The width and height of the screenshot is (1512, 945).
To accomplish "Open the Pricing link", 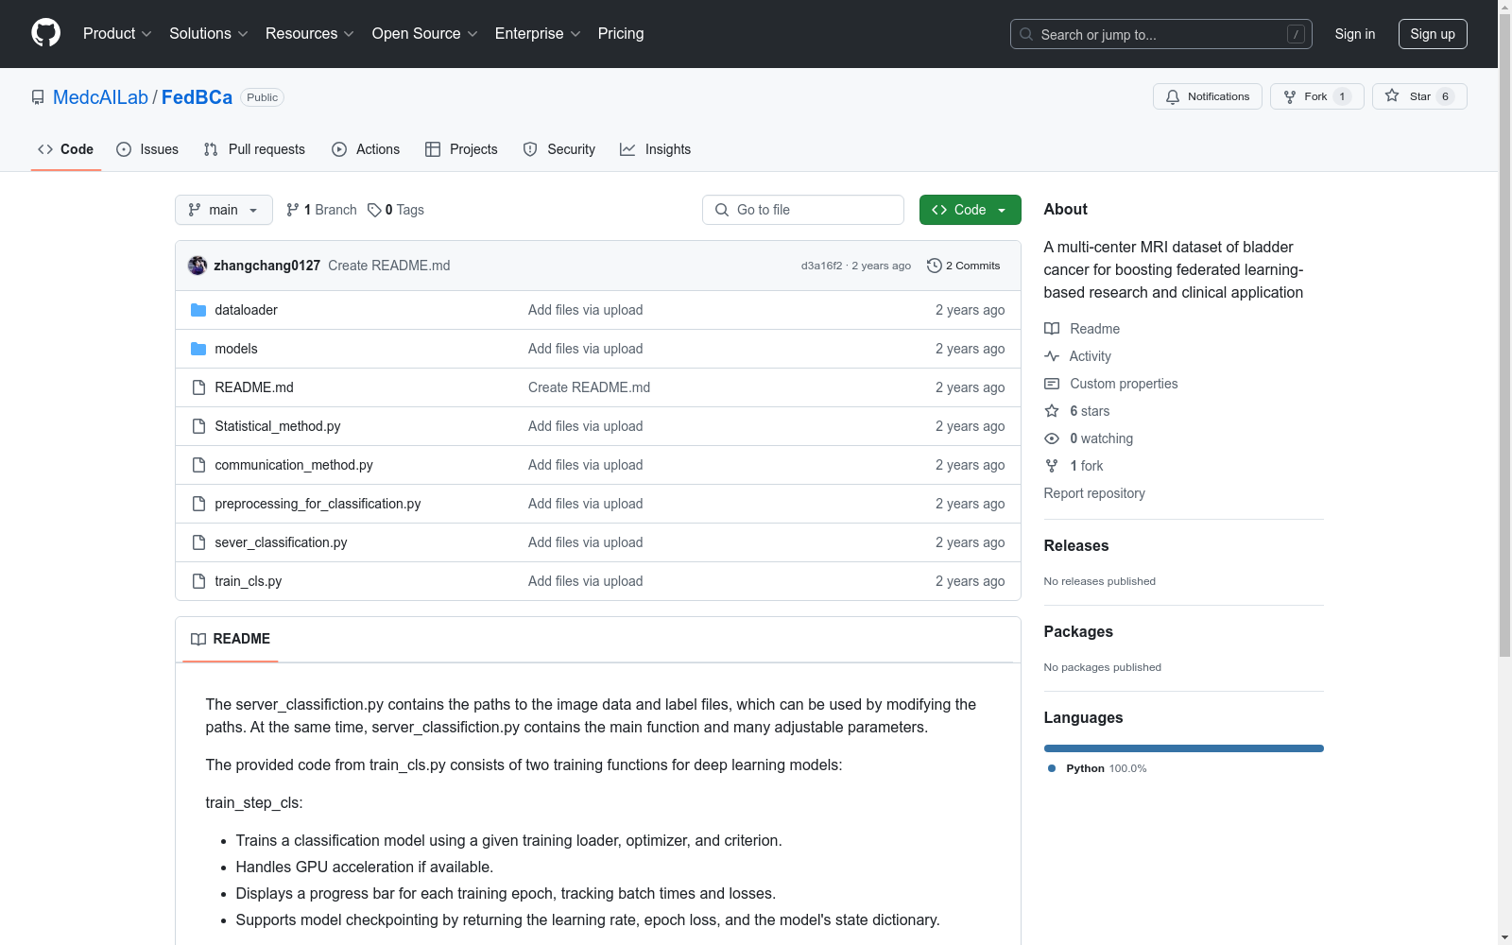I will pyautogui.click(x=621, y=34).
